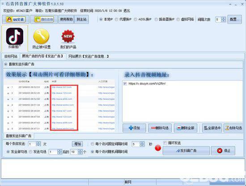Open the lower 直接发送抖音广告 tab
This screenshot has height=186, width=246.
(x=18, y=136)
